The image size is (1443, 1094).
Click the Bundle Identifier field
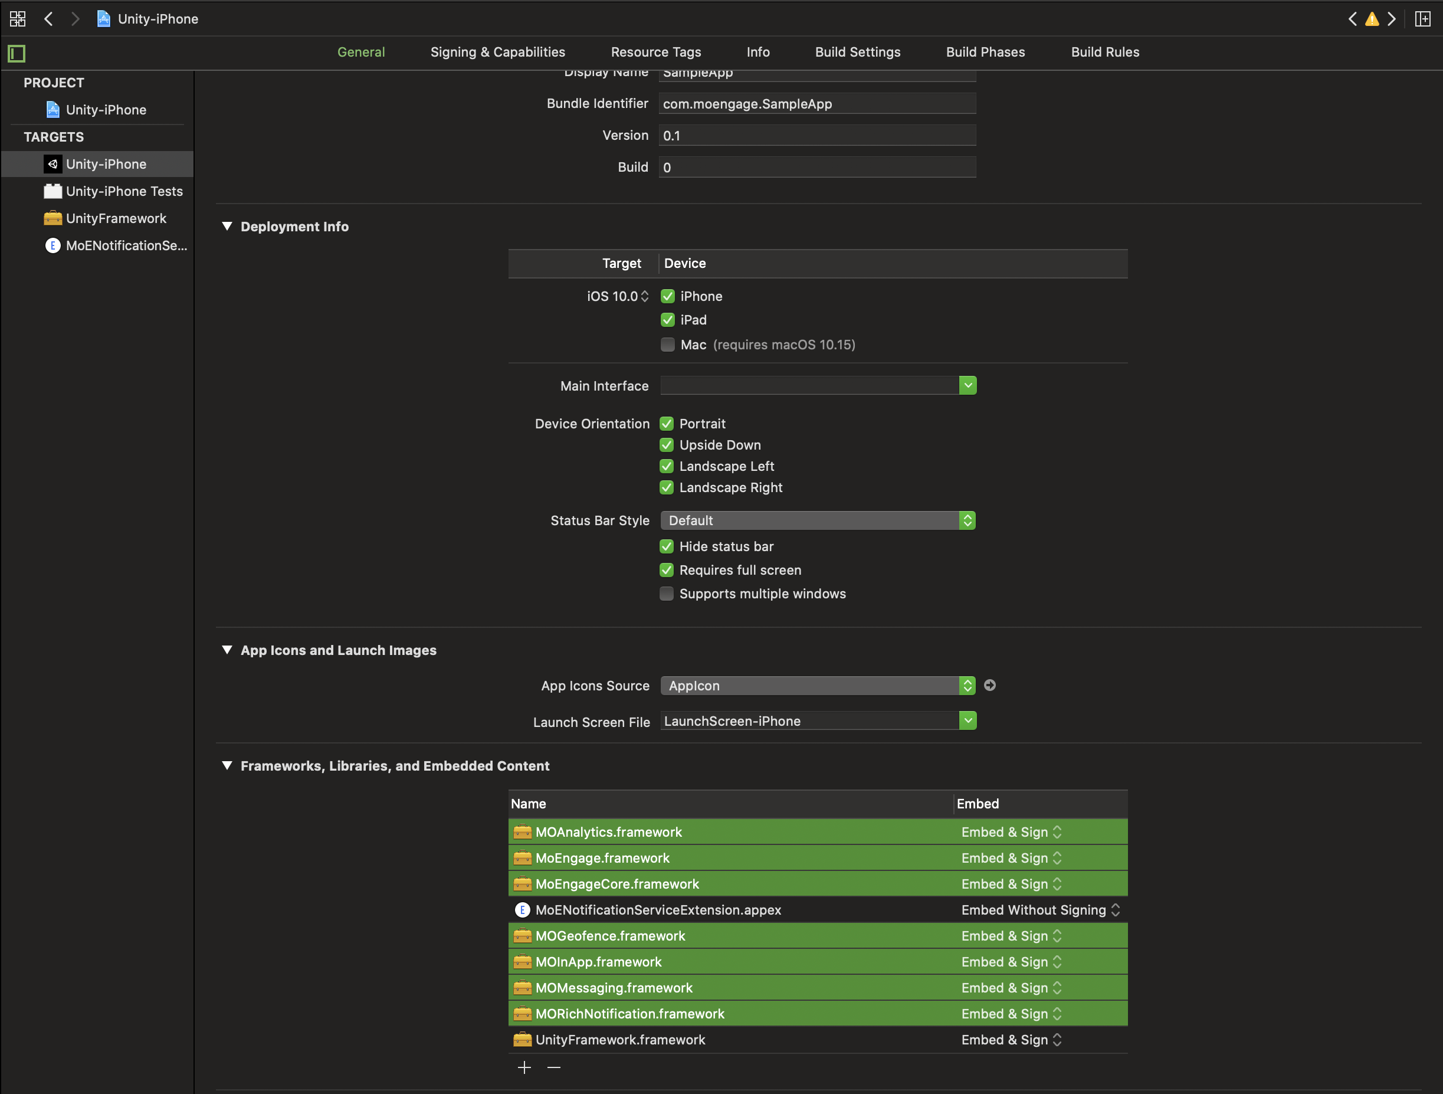pyautogui.click(x=818, y=104)
